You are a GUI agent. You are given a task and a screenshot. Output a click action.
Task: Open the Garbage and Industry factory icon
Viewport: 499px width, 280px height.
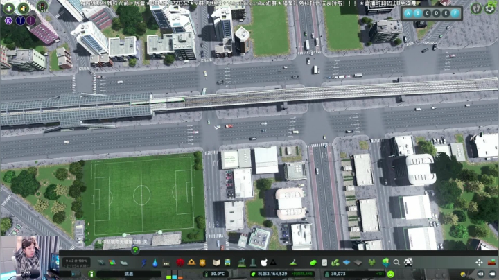166,263
